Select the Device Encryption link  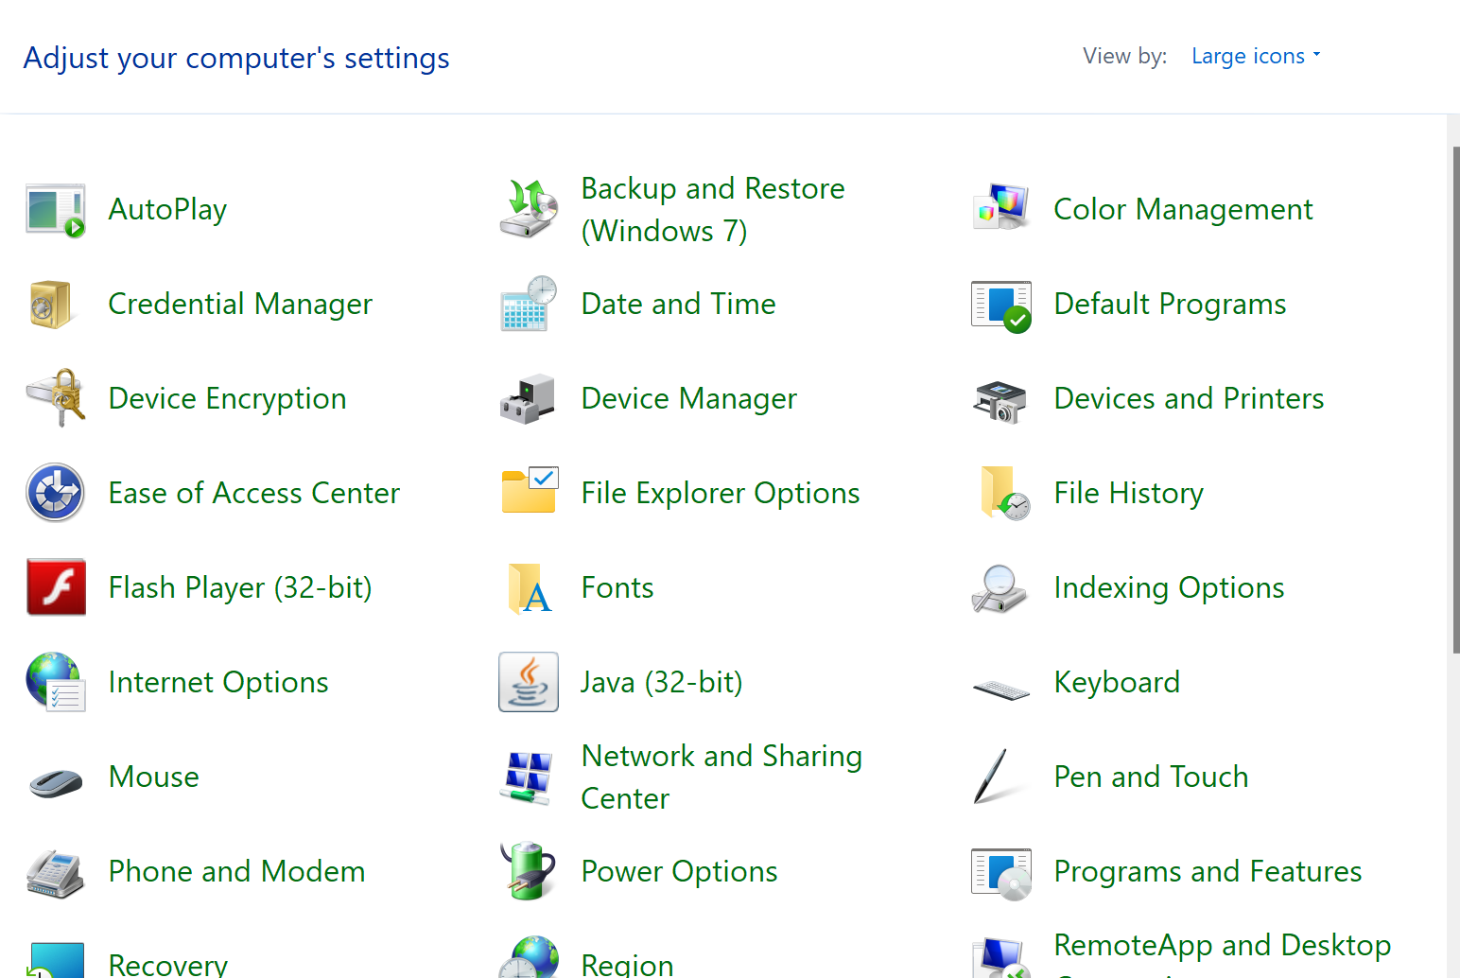tap(227, 399)
